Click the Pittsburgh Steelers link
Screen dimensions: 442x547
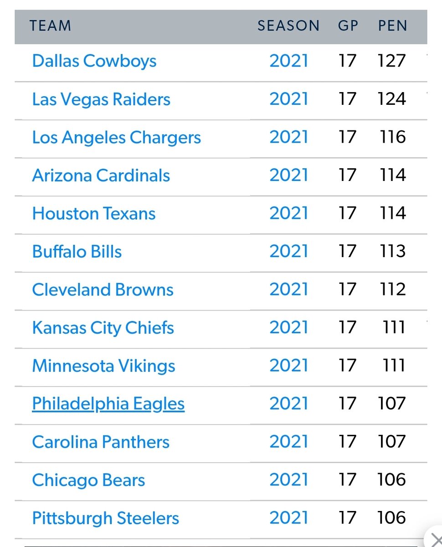106,518
